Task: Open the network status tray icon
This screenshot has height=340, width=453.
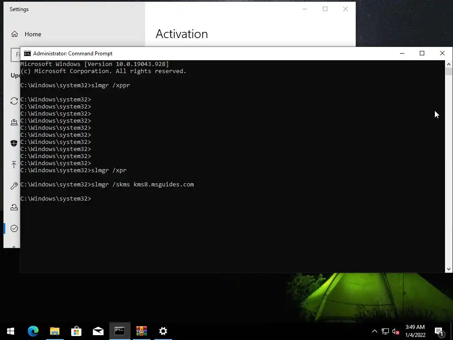Action: coord(385,331)
